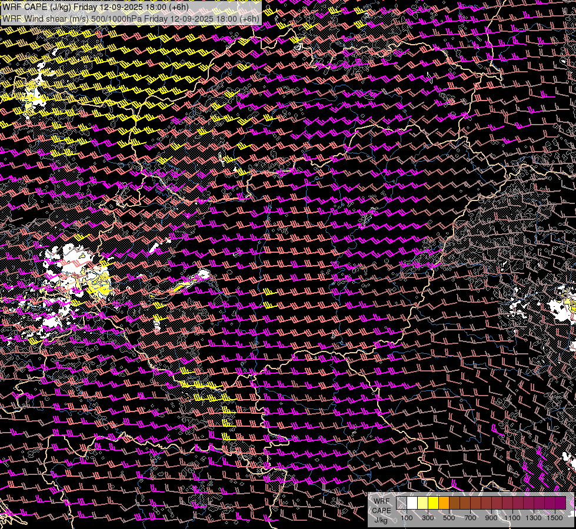The width and height of the screenshot is (576, 529).
Task: Click the legend value '500'
Action: click(449, 518)
